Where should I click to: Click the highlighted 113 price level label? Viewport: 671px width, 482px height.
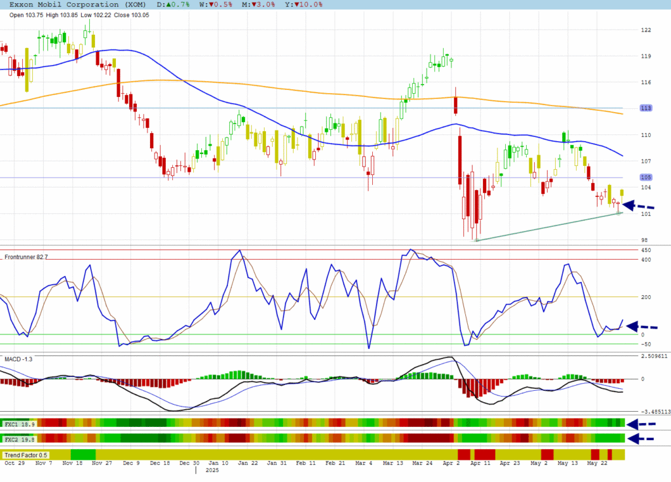pos(645,108)
